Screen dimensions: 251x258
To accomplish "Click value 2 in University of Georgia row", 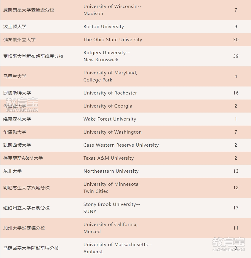I will click(236, 106).
